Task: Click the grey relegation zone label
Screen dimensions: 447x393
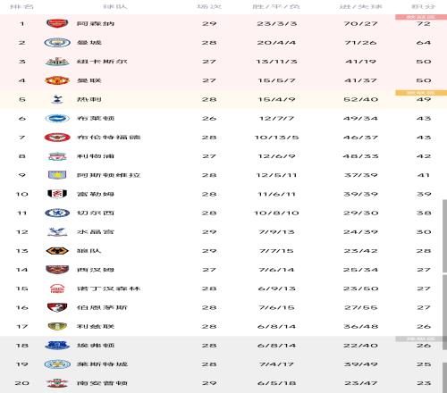Action: click(421, 339)
